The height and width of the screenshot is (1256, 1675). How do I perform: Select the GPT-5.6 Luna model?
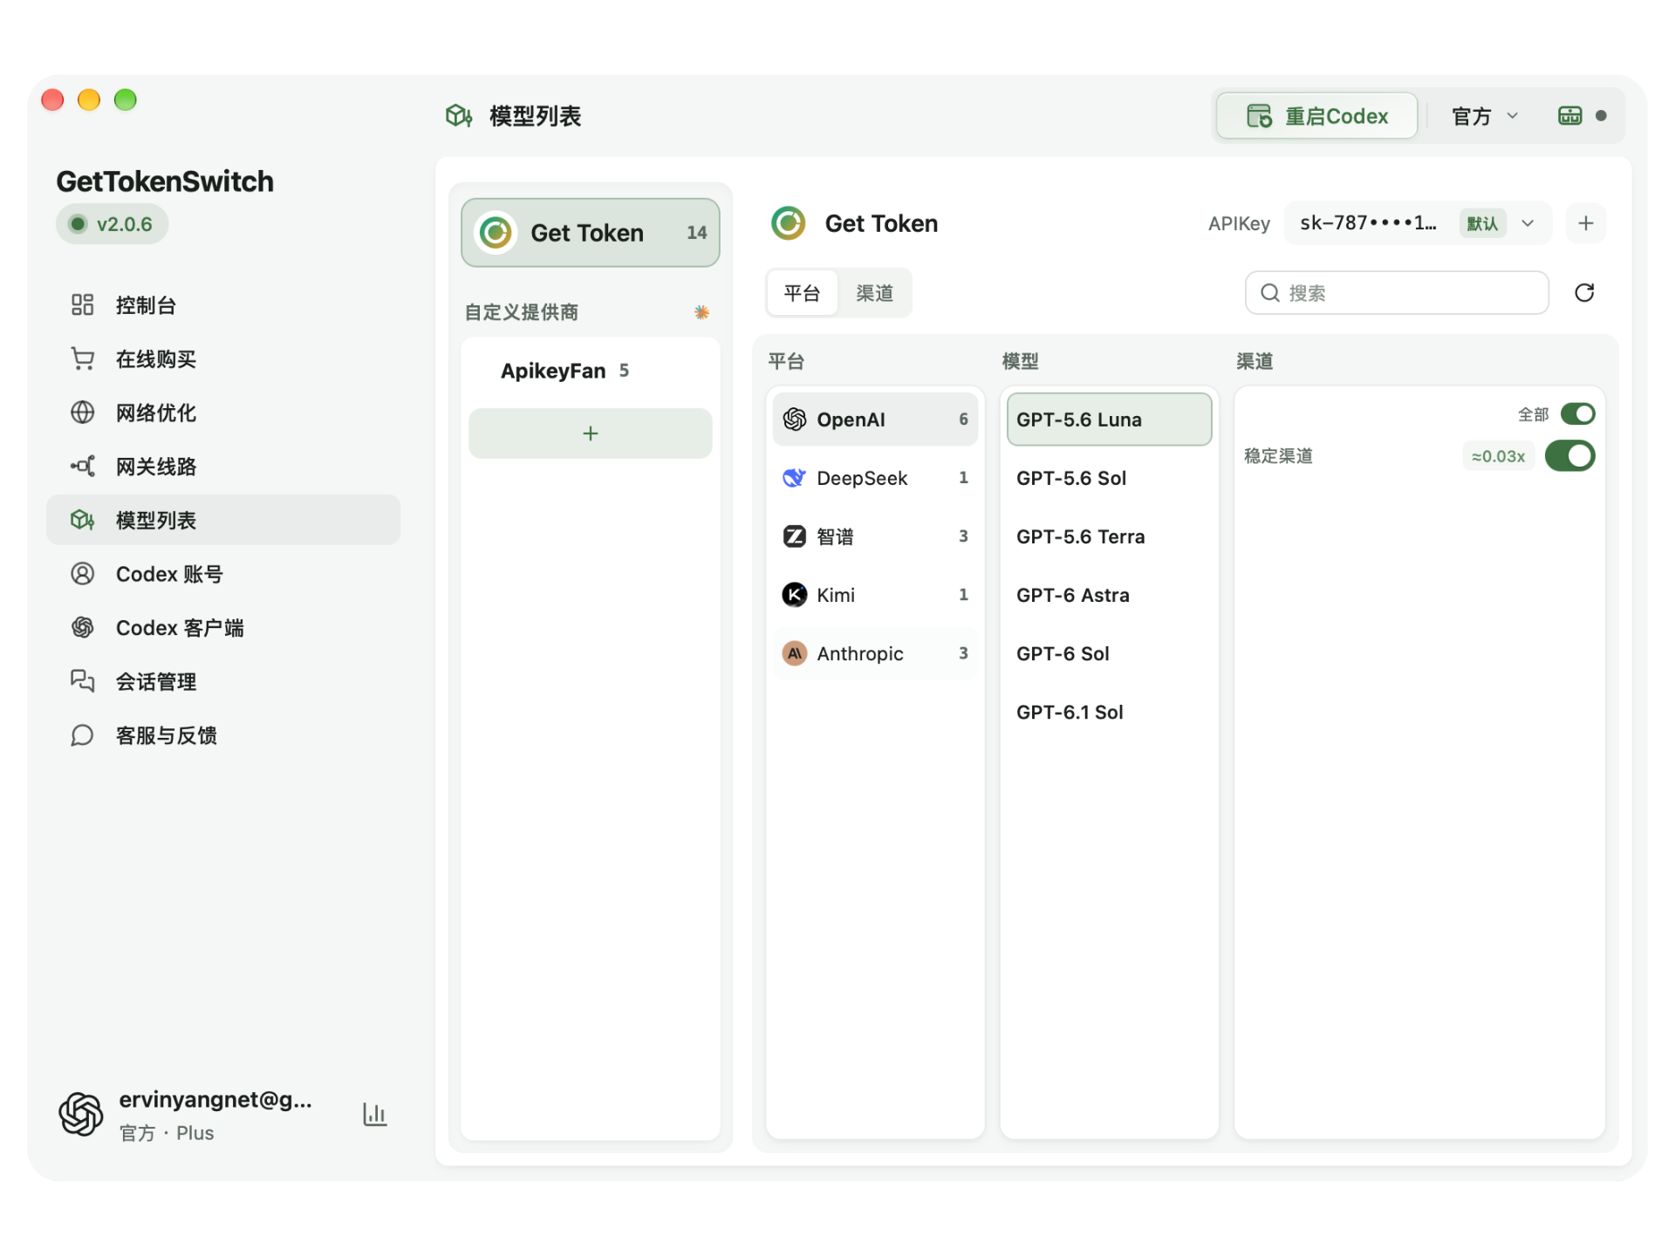[x=1109, y=420]
